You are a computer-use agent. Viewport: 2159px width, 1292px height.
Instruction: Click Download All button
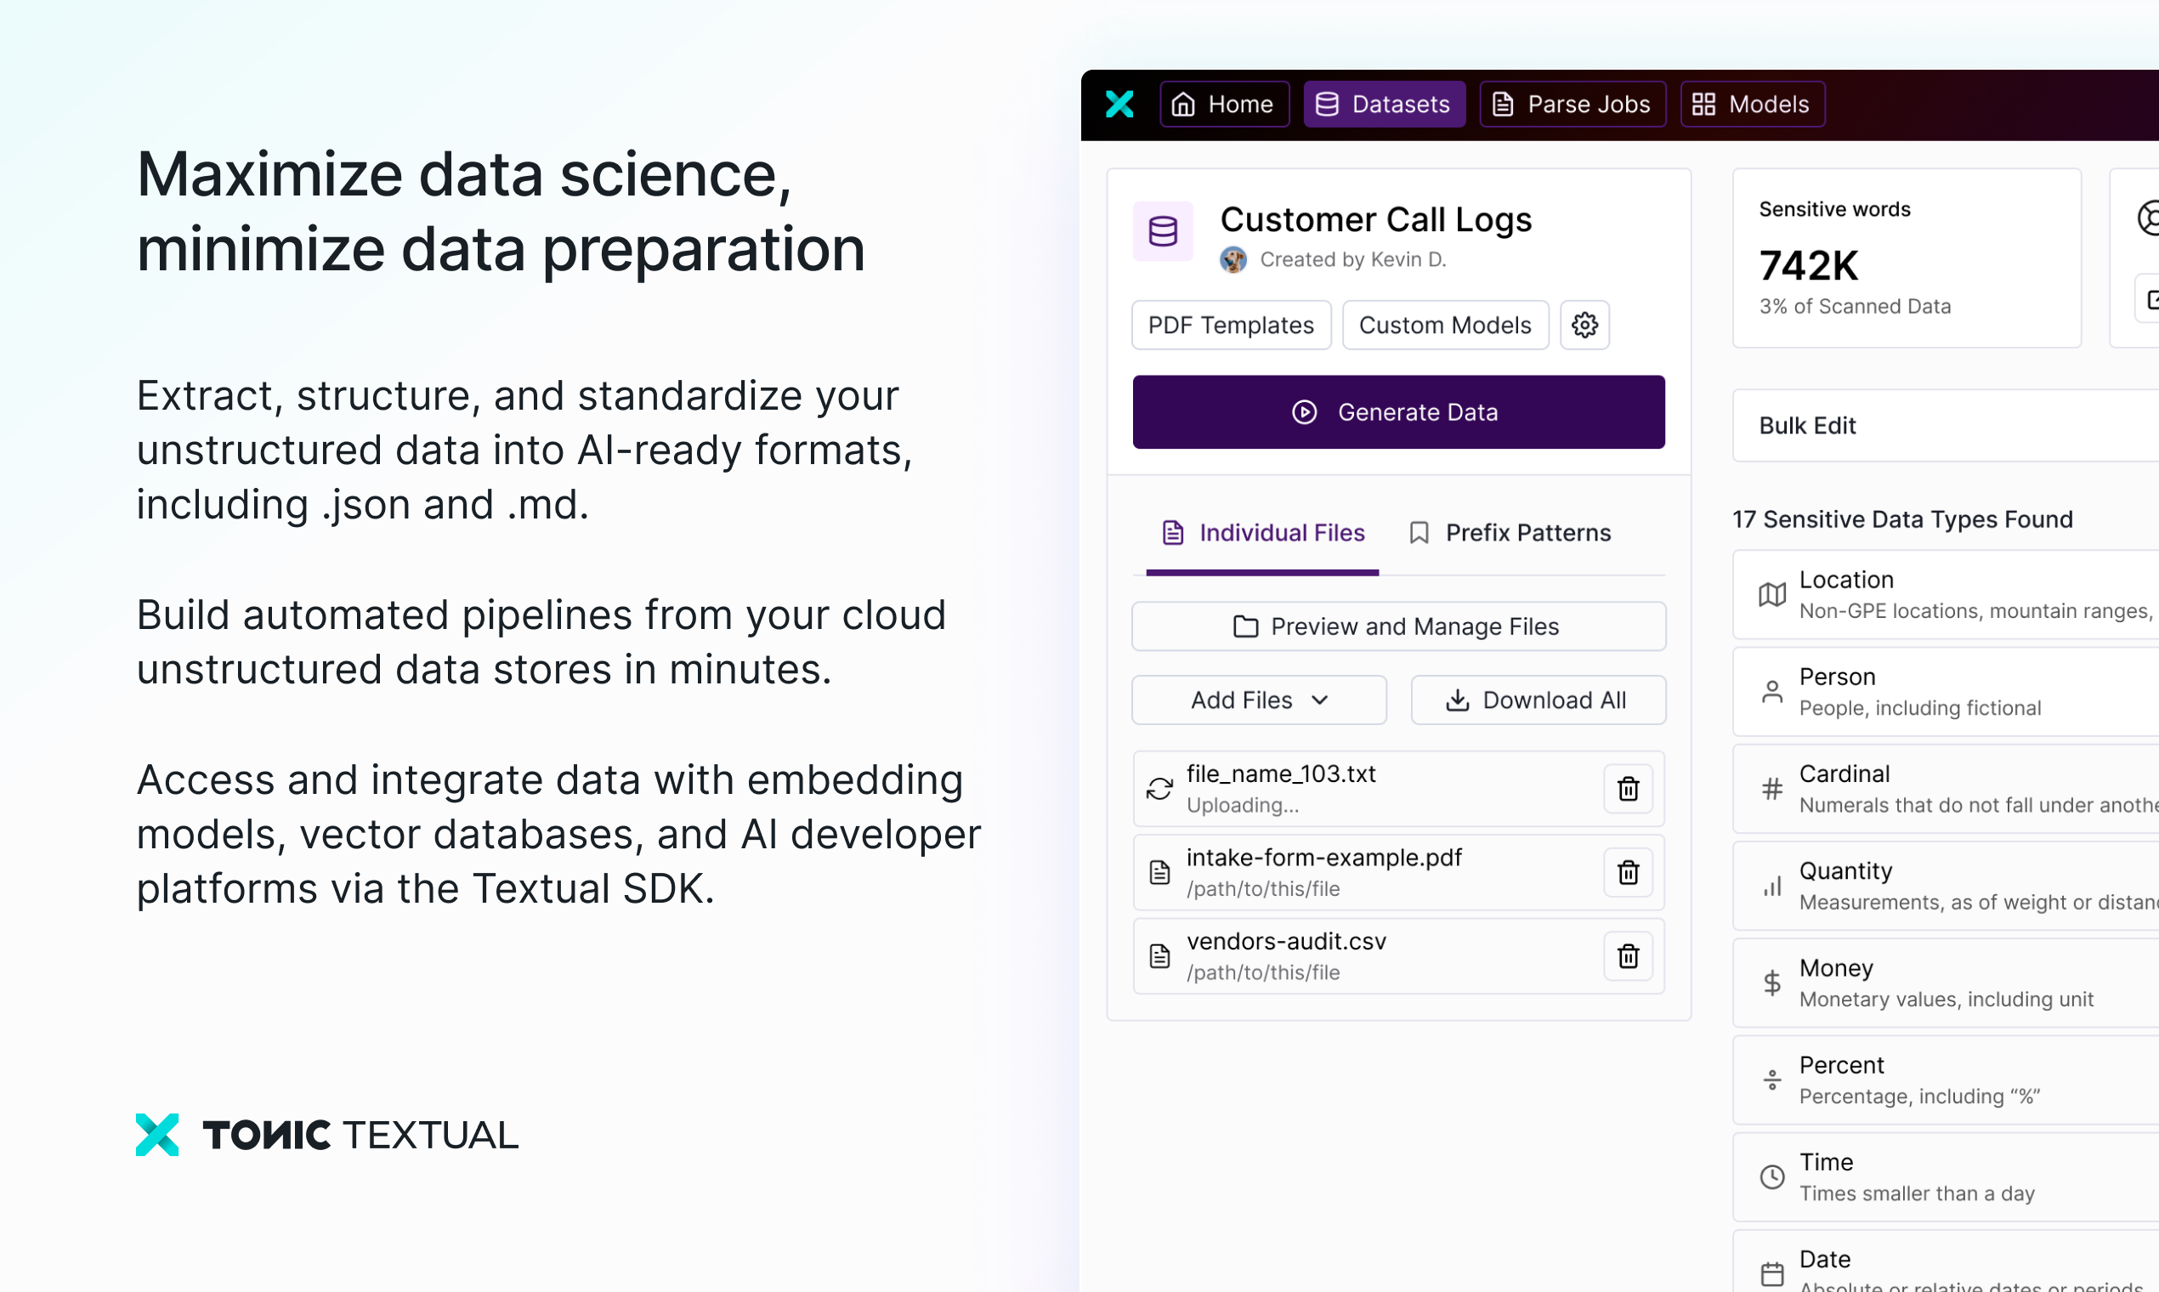(x=1538, y=700)
